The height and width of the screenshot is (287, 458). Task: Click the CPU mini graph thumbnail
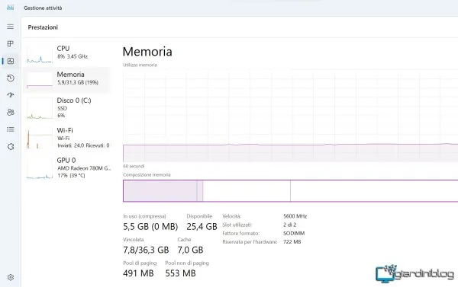[40, 54]
